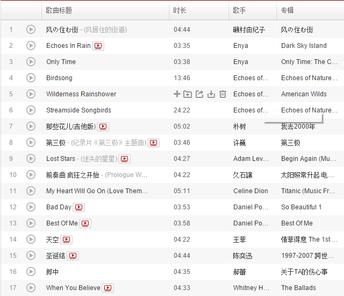Open MV video for Bad Day

79,207
